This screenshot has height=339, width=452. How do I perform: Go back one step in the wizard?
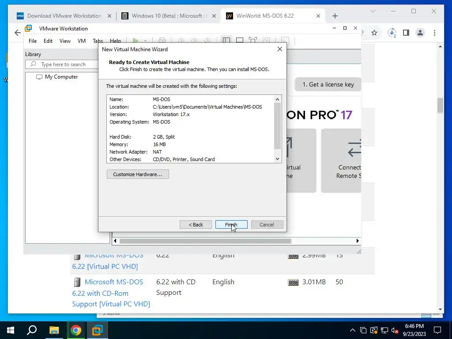[196, 225]
